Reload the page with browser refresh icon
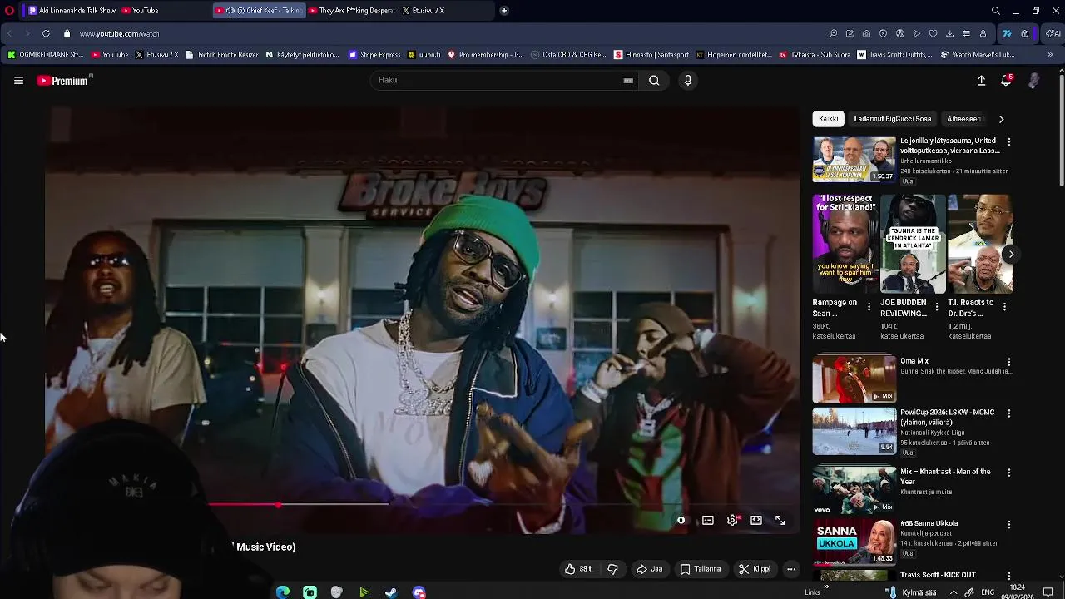Viewport: 1065px width, 599px height. click(46, 33)
